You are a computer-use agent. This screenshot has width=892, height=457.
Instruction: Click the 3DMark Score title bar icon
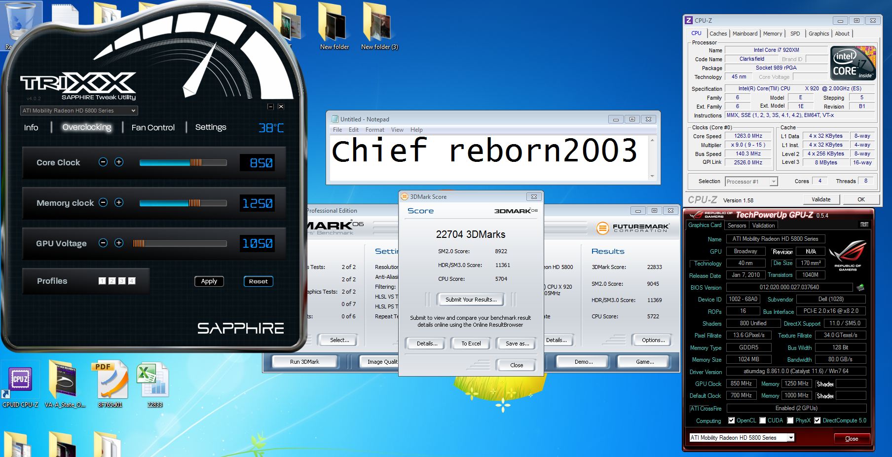coord(404,196)
